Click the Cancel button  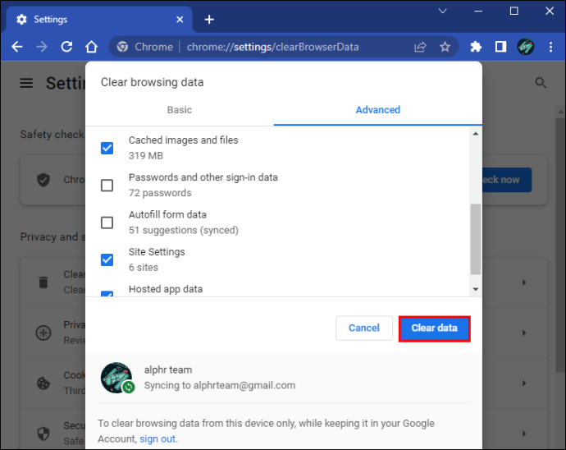[x=364, y=328]
